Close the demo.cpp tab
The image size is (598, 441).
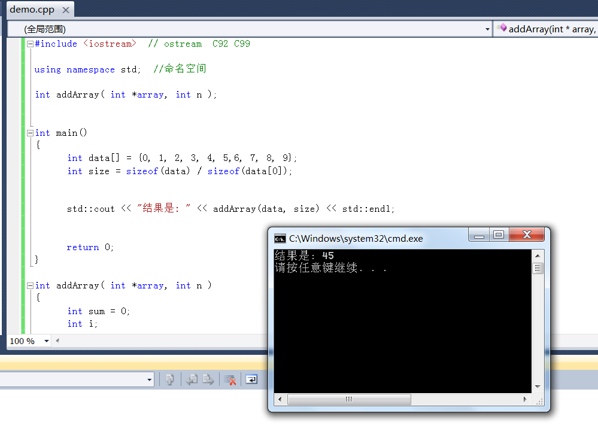coord(66,10)
